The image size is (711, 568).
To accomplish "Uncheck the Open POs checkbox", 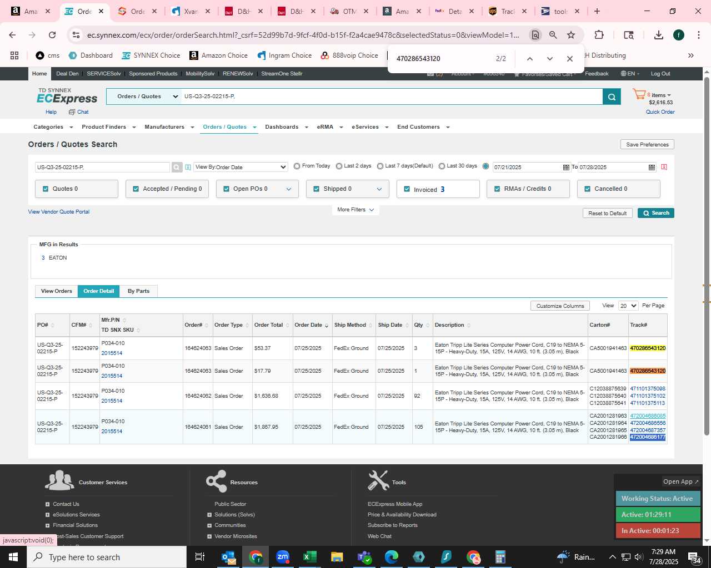I will pyautogui.click(x=226, y=189).
